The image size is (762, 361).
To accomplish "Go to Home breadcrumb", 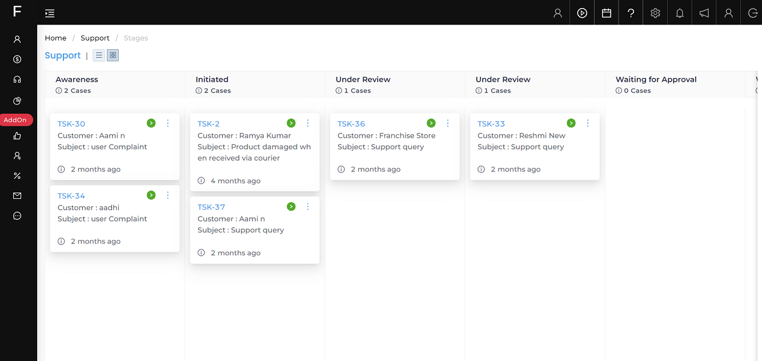I will [55, 38].
